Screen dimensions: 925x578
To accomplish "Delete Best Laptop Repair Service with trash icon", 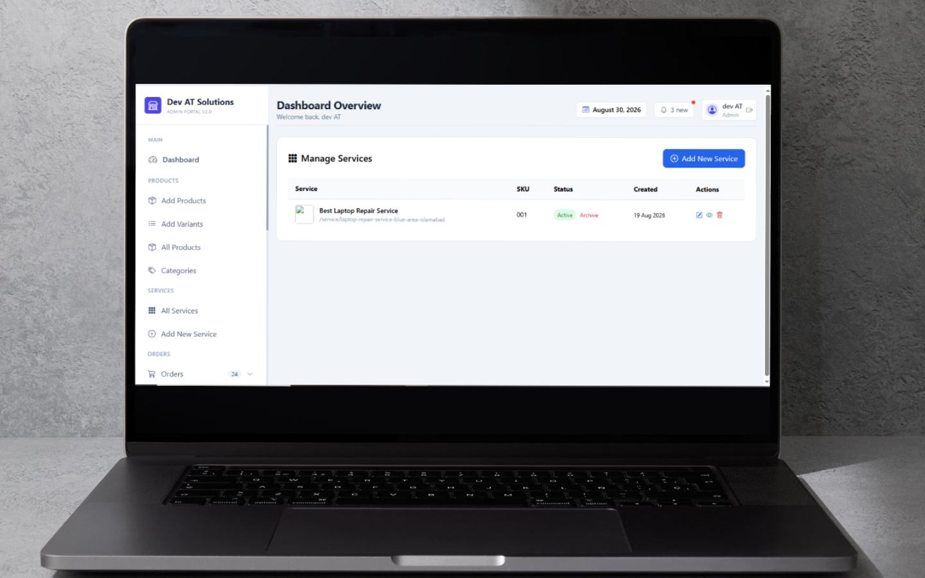I will (x=719, y=215).
